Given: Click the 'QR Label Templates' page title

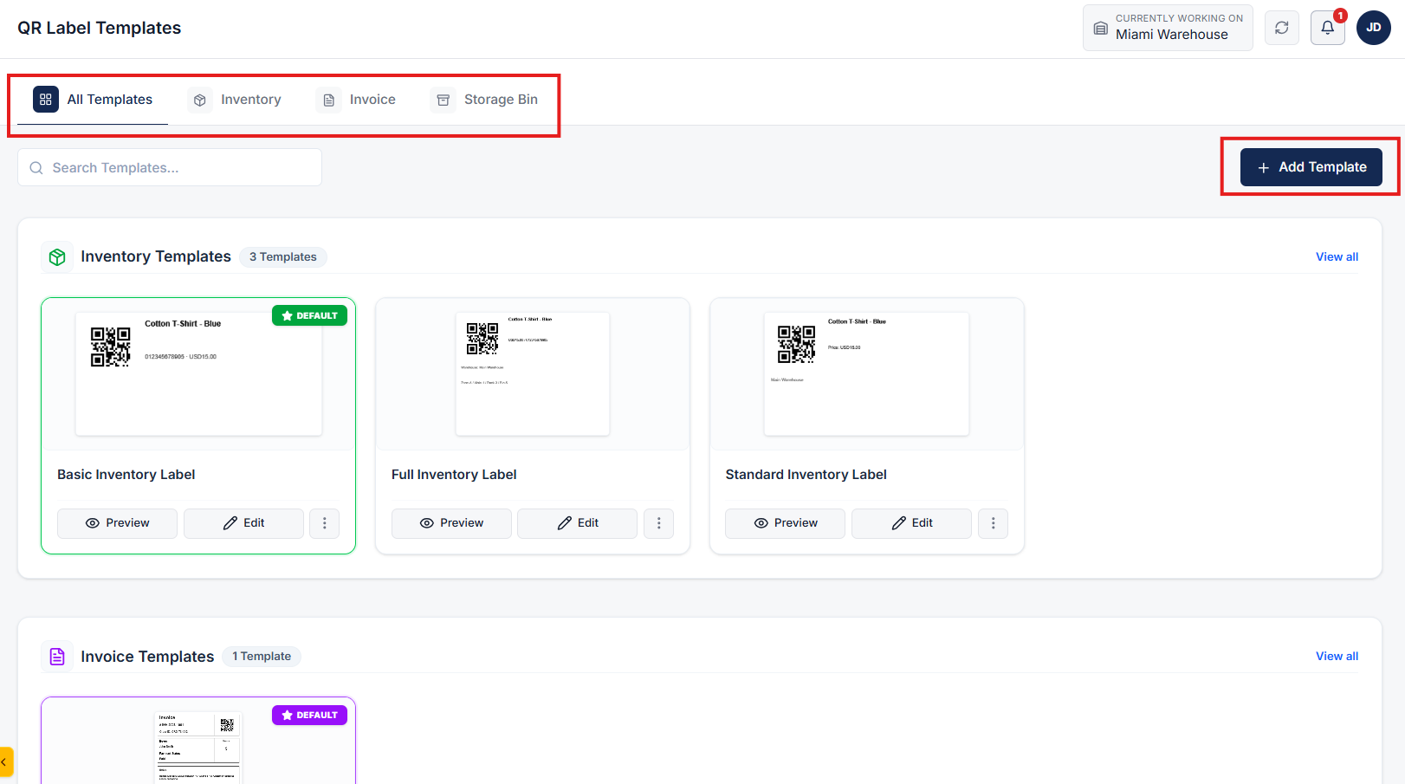Looking at the screenshot, I should click(x=100, y=28).
